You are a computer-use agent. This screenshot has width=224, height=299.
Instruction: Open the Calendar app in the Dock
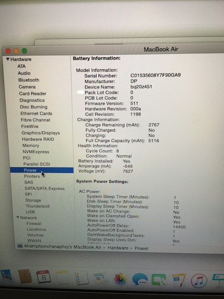(44, 276)
